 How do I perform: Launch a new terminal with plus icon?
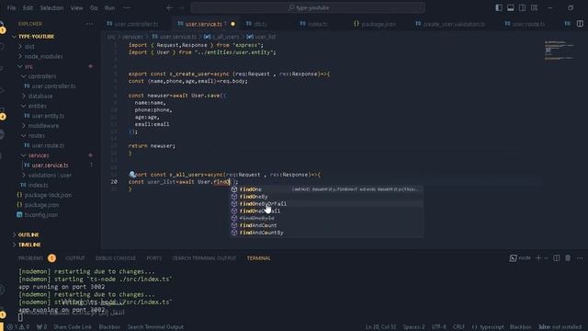click(538, 257)
